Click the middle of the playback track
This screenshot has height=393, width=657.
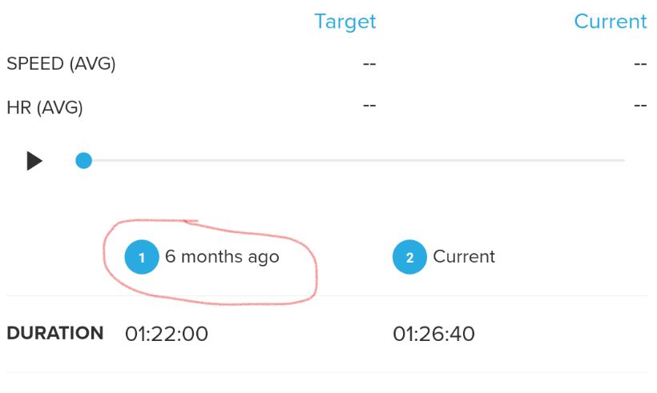(x=353, y=161)
